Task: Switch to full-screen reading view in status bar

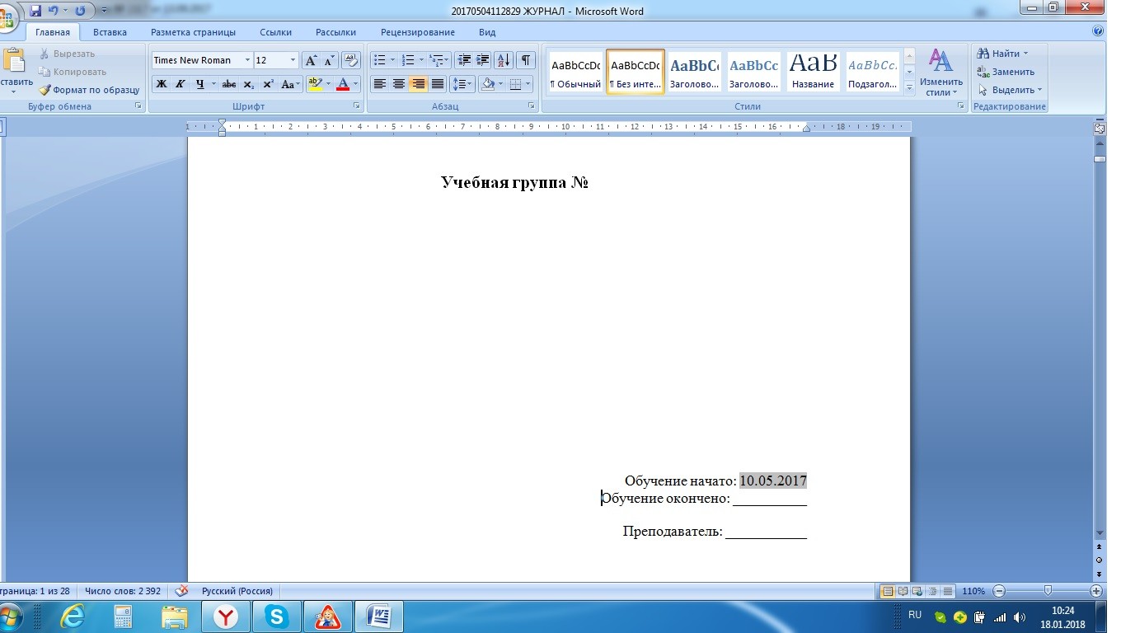Action: (x=903, y=591)
